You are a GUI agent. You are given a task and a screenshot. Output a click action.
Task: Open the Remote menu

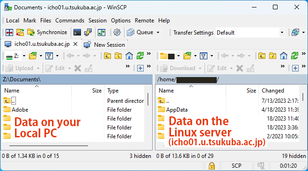tap(144, 21)
